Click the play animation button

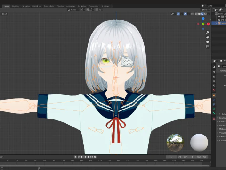click(x=89, y=157)
